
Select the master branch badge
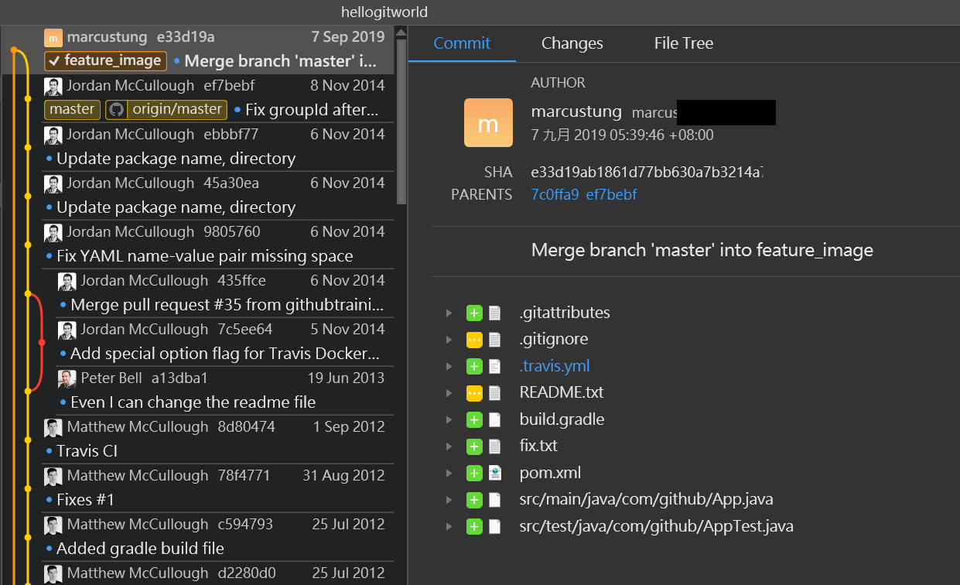[x=71, y=109]
